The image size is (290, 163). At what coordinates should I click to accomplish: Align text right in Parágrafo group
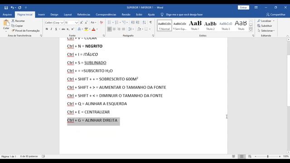(x=119, y=29)
